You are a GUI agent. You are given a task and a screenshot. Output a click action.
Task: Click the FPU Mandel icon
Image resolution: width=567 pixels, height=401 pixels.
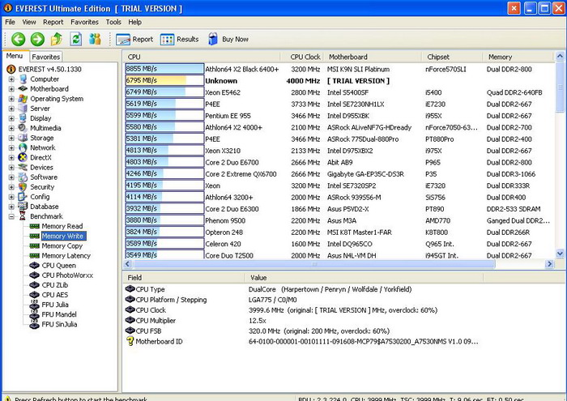[34, 314]
